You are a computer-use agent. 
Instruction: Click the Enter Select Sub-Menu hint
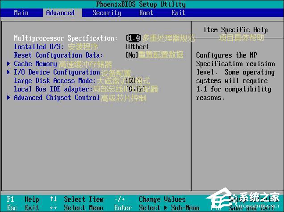point(156,208)
